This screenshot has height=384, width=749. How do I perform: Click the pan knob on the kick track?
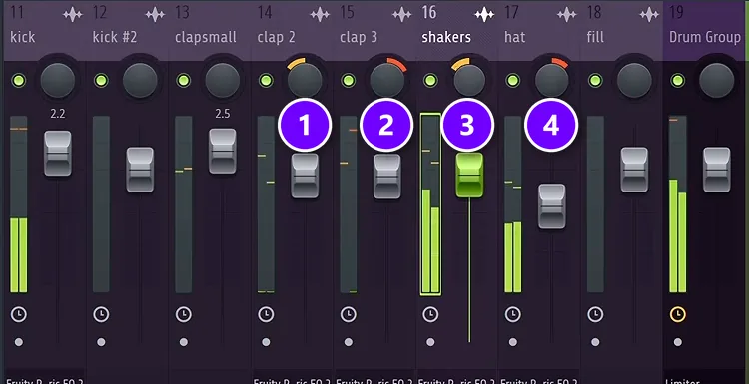pyautogui.click(x=58, y=80)
